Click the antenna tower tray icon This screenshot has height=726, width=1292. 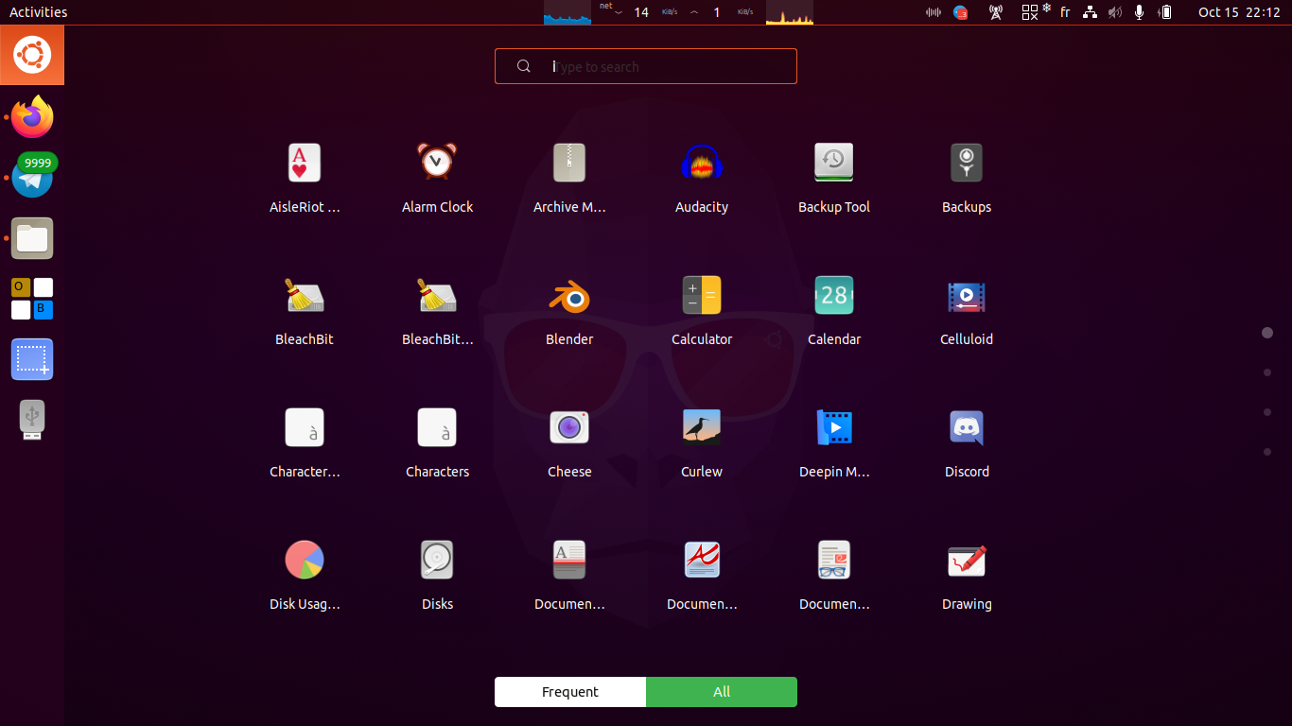coord(995,12)
